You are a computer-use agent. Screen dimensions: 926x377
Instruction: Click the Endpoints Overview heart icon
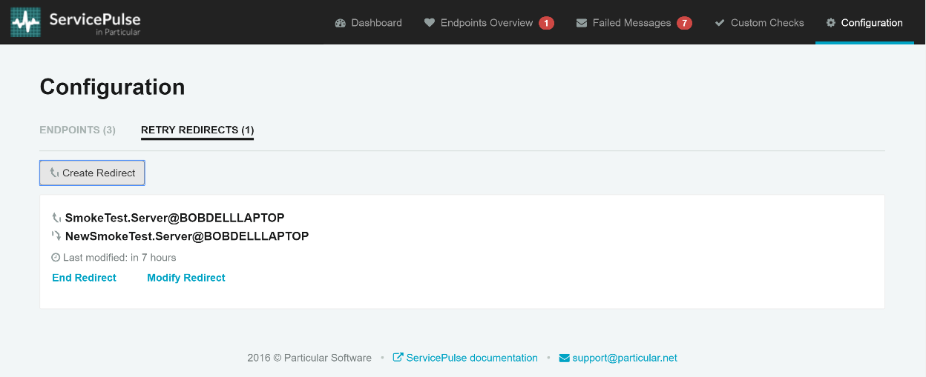tap(430, 23)
